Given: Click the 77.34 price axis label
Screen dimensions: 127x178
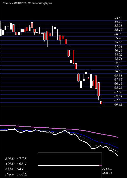Looking at the screenshot, I should coord(118,46).
